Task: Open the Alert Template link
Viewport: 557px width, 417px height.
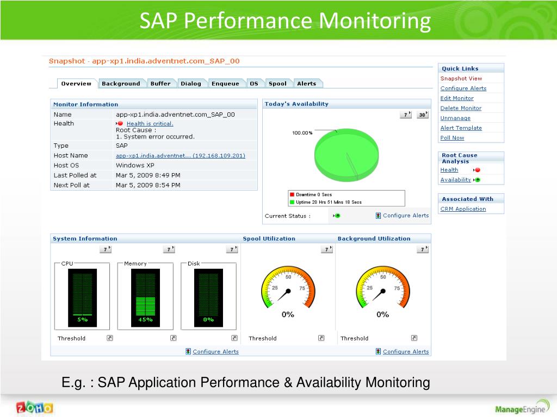Action: (461, 128)
